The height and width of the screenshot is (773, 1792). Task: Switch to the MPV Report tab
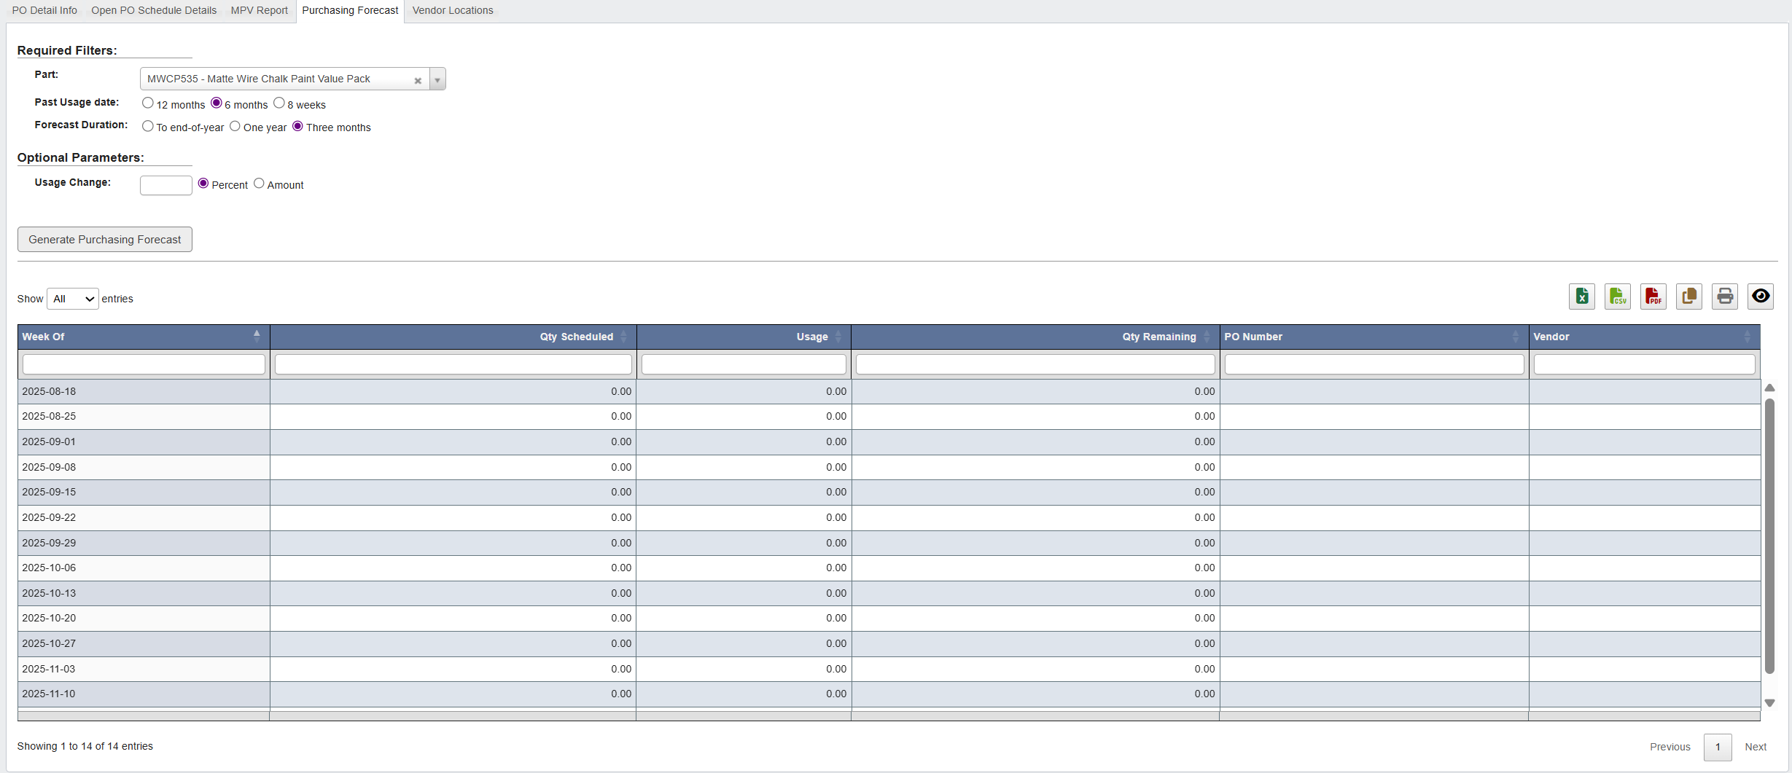pos(259,10)
